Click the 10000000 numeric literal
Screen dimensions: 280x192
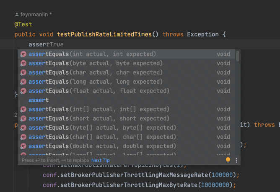pos(215,185)
